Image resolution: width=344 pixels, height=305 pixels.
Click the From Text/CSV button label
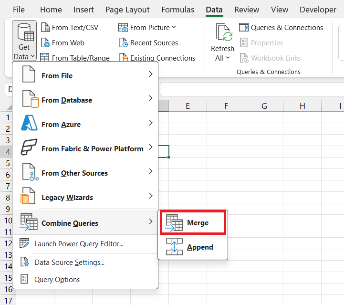click(75, 28)
